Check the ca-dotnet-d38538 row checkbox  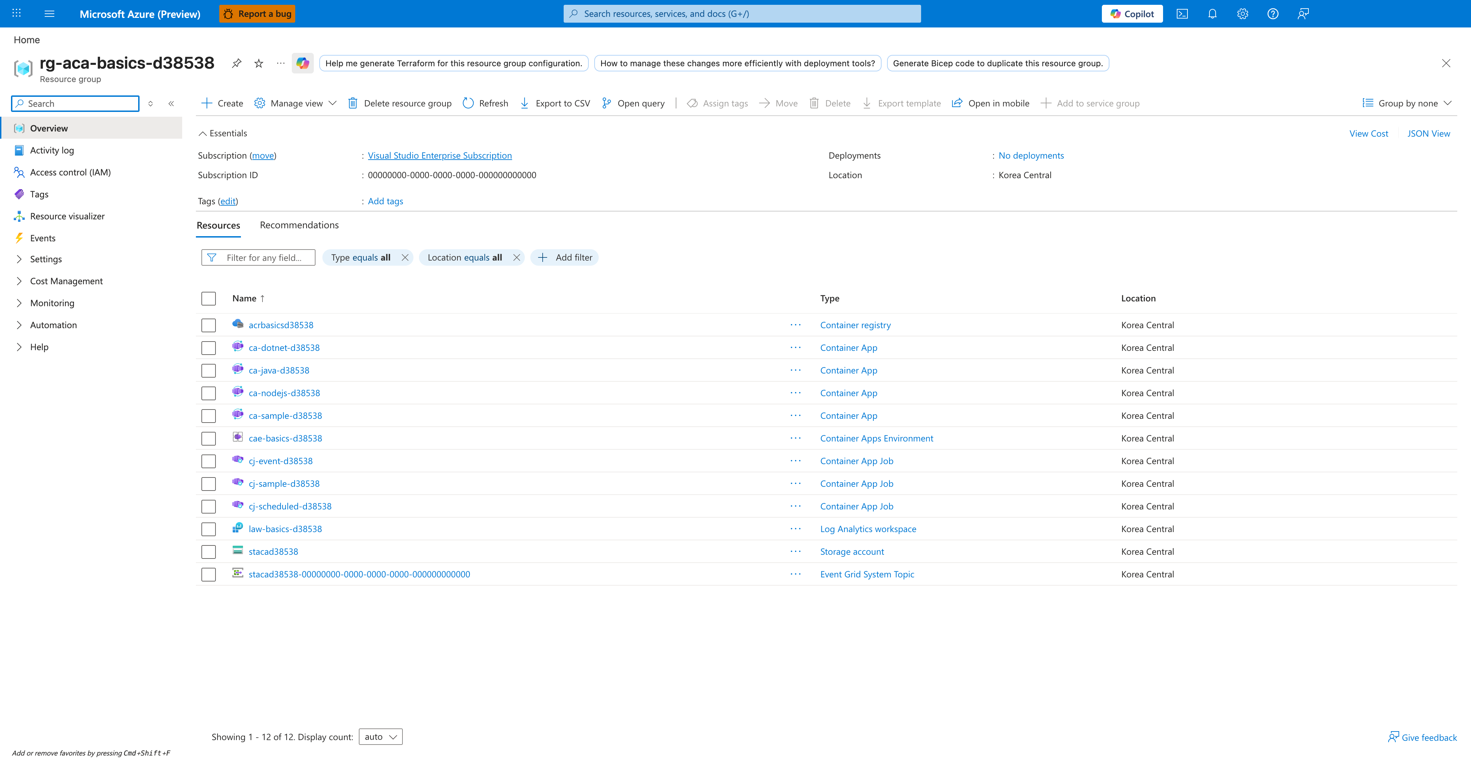[x=208, y=348]
